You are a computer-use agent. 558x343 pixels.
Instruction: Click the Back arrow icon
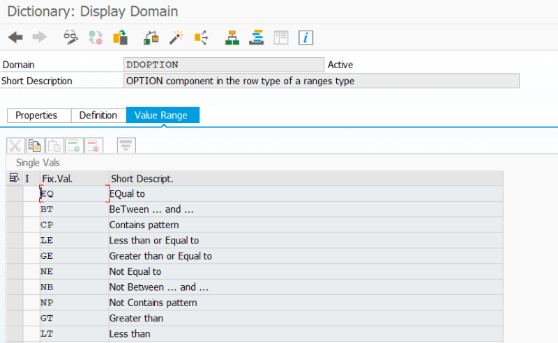(x=15, y=37)
